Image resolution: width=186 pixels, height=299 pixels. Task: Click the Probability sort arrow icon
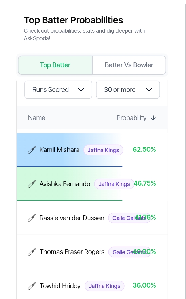tap(153, 118)
